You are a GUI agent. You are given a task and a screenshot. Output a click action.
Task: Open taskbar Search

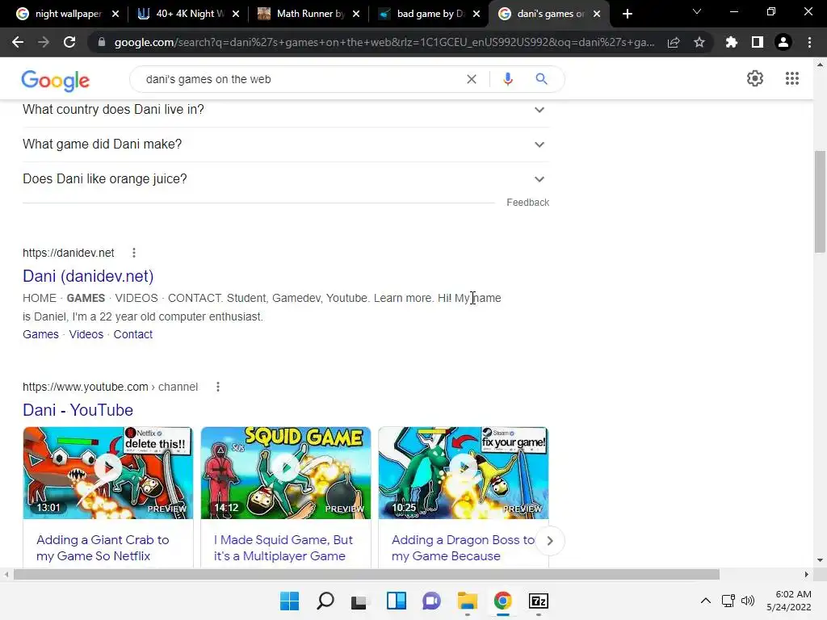[325, 601]
